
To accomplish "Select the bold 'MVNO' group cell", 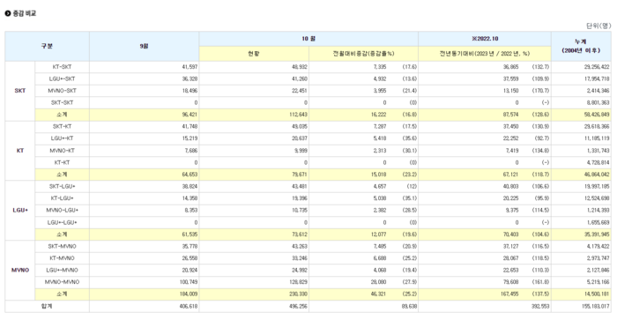I will point(20,271).
